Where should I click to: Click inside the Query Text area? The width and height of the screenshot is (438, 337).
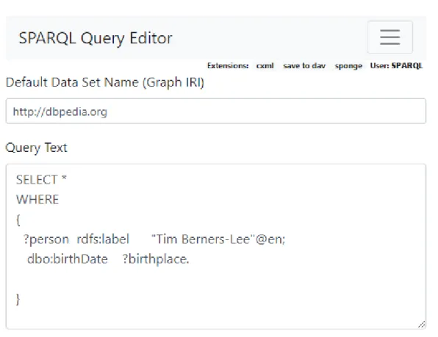pos(216,247)
